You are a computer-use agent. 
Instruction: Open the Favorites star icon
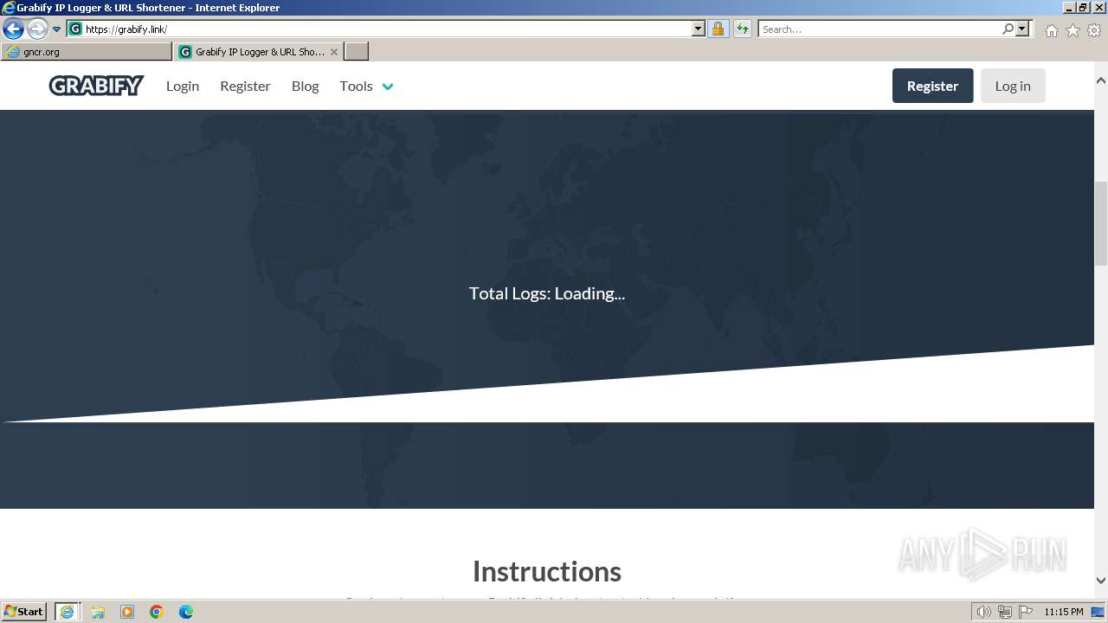click(x=1073, y=30)
